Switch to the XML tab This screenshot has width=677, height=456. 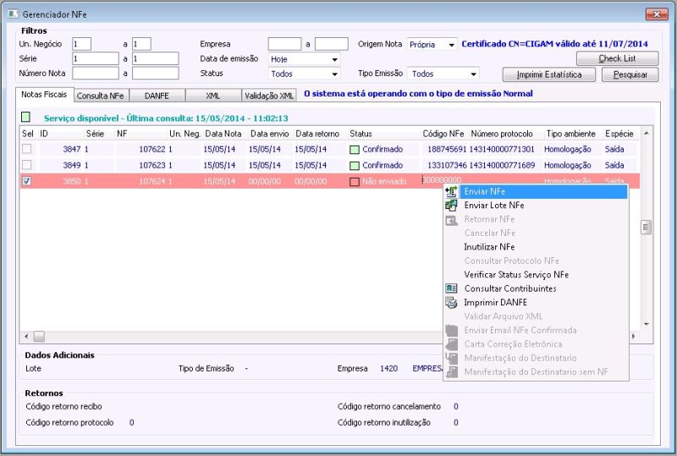tap(213, 96)
